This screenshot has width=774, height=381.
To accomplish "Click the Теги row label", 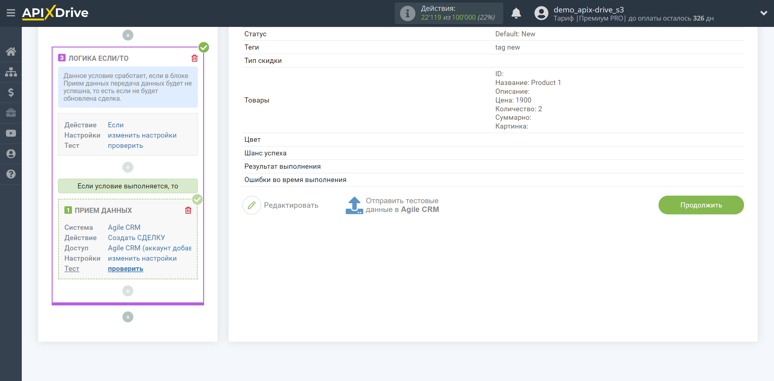I will (x=252, y=47).
